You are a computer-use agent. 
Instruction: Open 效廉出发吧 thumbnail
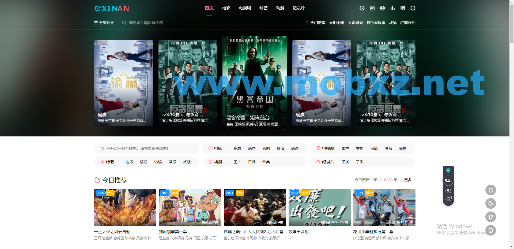[x=320, y=207]
